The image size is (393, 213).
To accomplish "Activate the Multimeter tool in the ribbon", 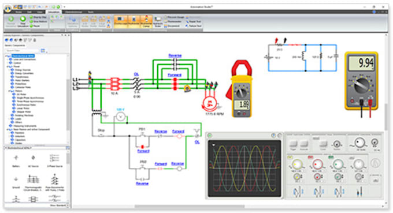I will click(x=134, y=21).
